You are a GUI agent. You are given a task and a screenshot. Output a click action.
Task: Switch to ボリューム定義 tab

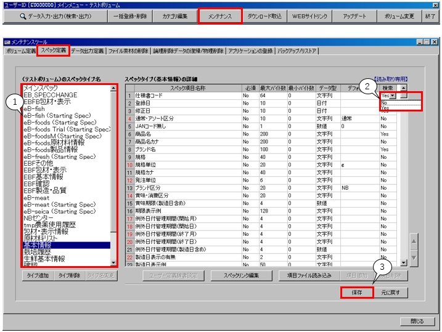[21, 51]
